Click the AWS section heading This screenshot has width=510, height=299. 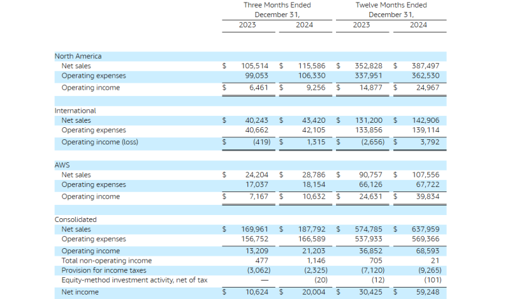(x=62, y=165)
